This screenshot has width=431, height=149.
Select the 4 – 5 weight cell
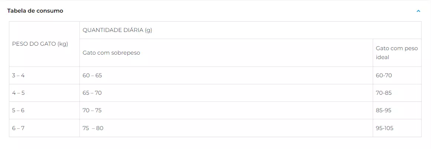point(44,93)
